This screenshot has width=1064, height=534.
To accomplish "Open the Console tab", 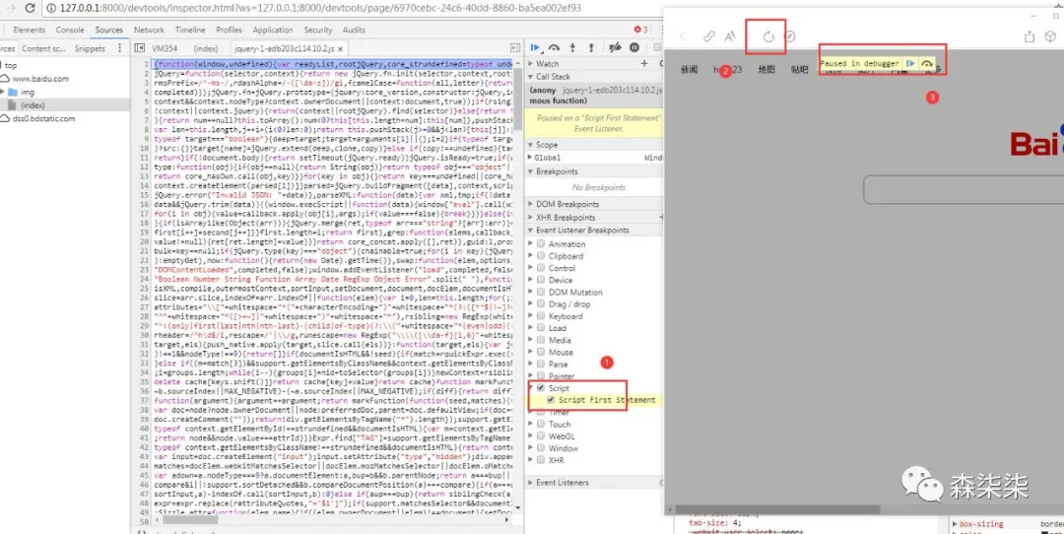I will tap(70, 31).
